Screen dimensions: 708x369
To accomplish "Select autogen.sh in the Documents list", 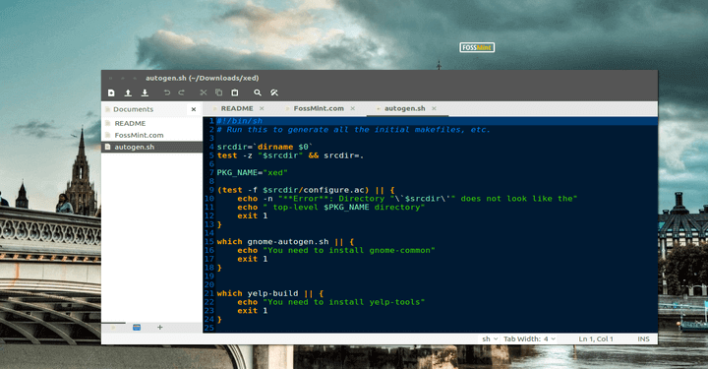I will [x=151, y=147].
